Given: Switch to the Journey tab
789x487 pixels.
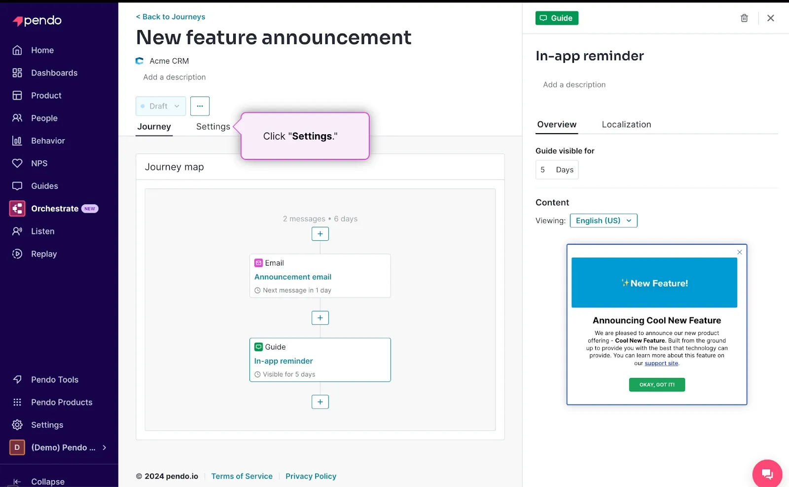Looking at the screenshot, I should pyautogui.click(x=154, y=127).
